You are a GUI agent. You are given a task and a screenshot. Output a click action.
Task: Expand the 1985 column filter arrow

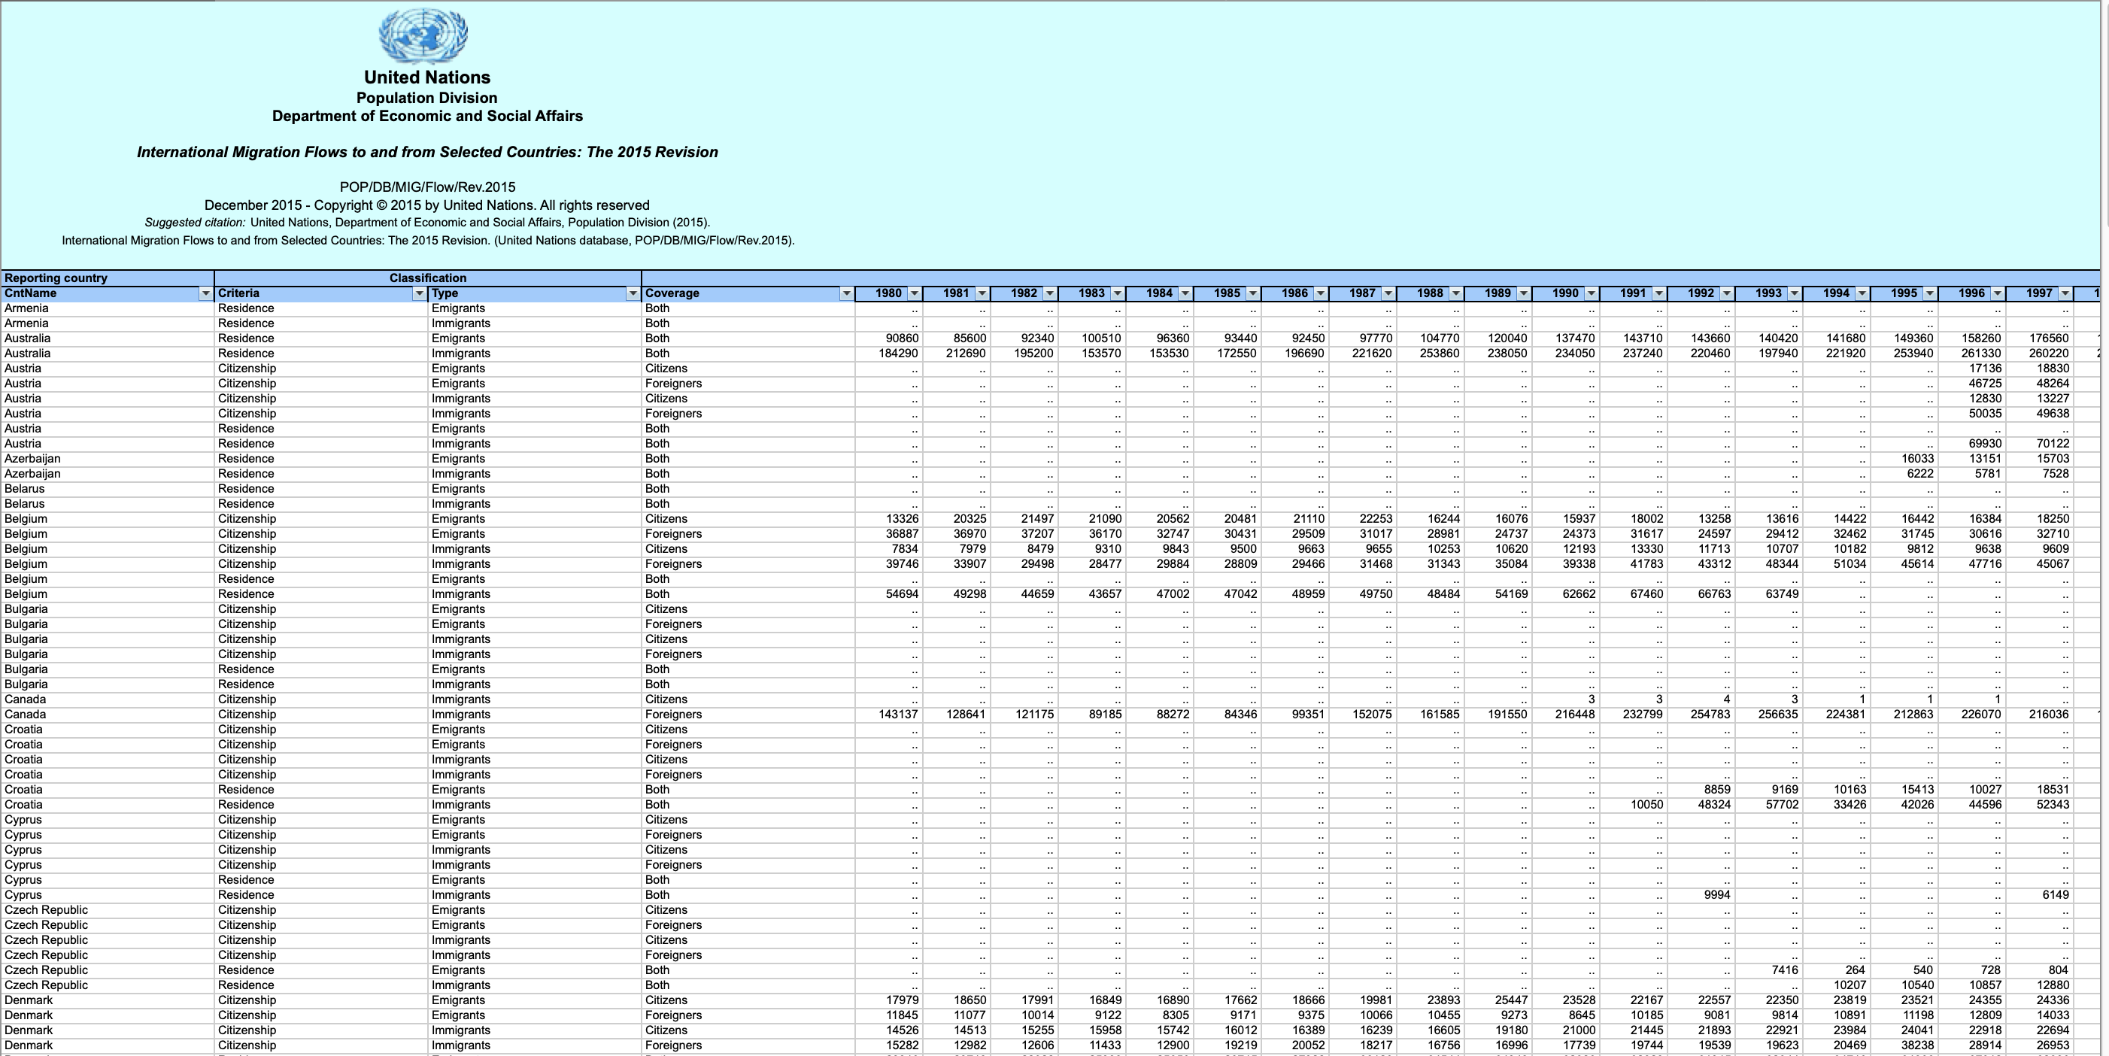tap(1252, 294)
